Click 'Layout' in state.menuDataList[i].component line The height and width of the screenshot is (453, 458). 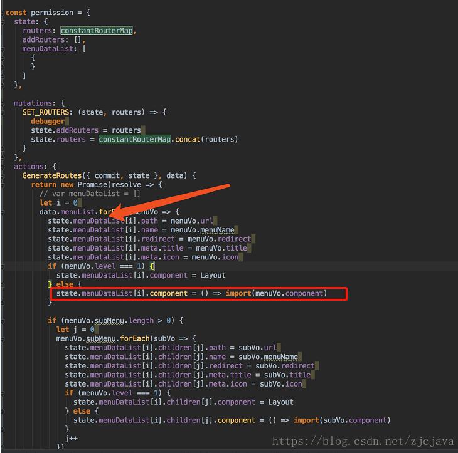[x=213, y=275]
